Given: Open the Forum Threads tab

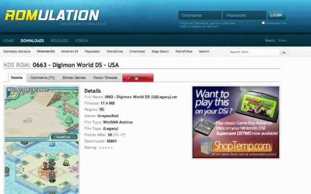Looking at the screenshot, I should point(105,78).
